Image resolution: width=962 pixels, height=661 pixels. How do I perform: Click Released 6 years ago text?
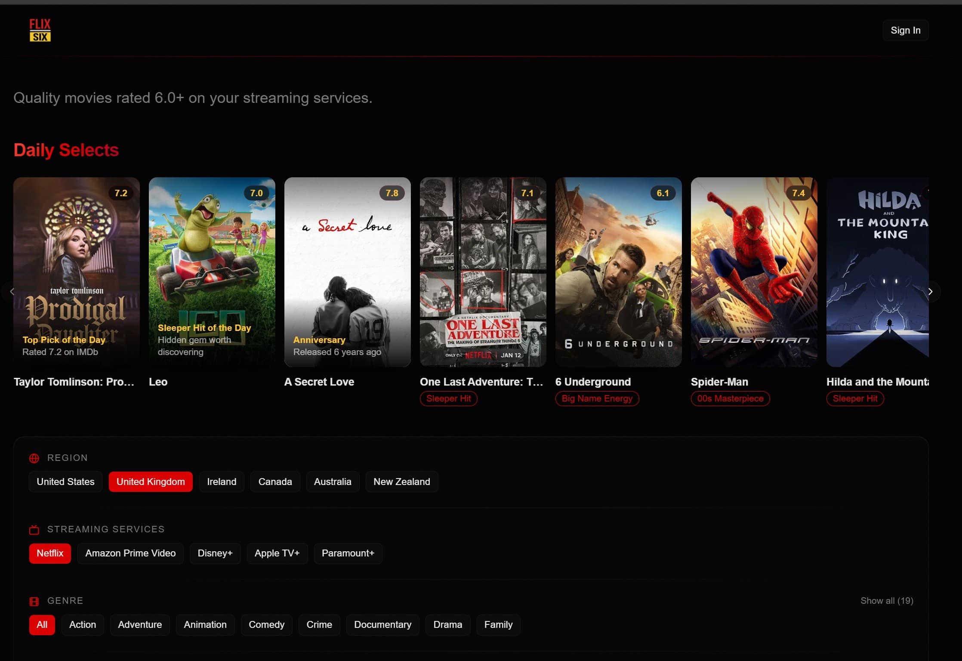coord(337,352)
